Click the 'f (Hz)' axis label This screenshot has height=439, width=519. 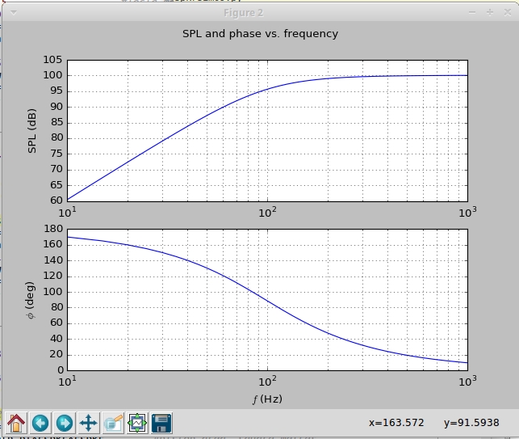[x=267, y=399]
